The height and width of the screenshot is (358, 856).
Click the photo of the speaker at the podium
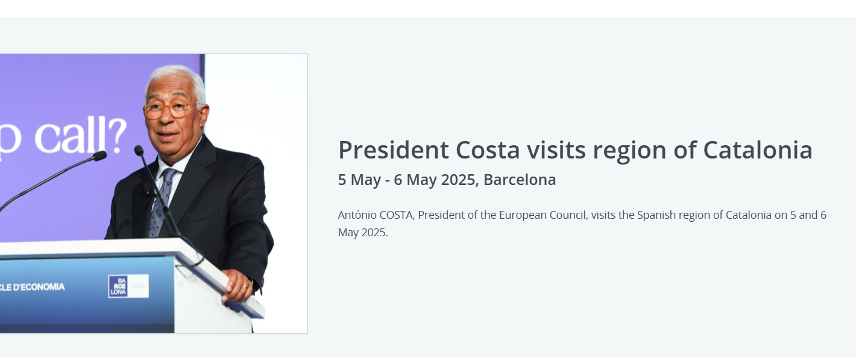pos(153,193)
